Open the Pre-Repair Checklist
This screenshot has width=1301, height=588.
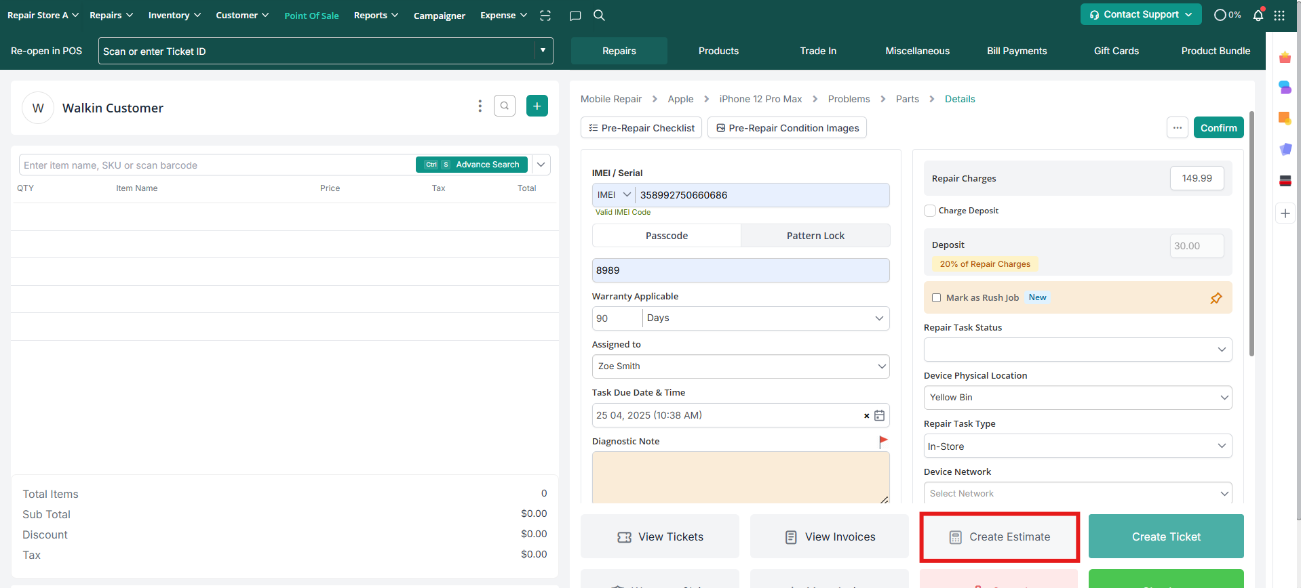pyautogui.click(x=641, y=127)
